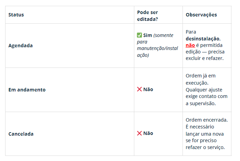Select the "Em andamento" status cell
The height and width of the screenshot is (161, 240).
(27, 90)
